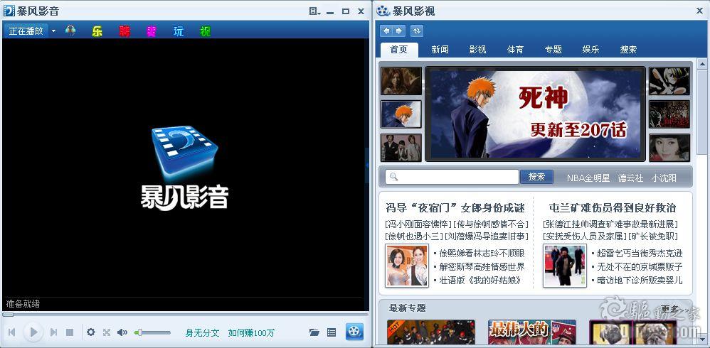Collapse side panel via divider arrow
The image size is (710, 348).
(367, 165)
